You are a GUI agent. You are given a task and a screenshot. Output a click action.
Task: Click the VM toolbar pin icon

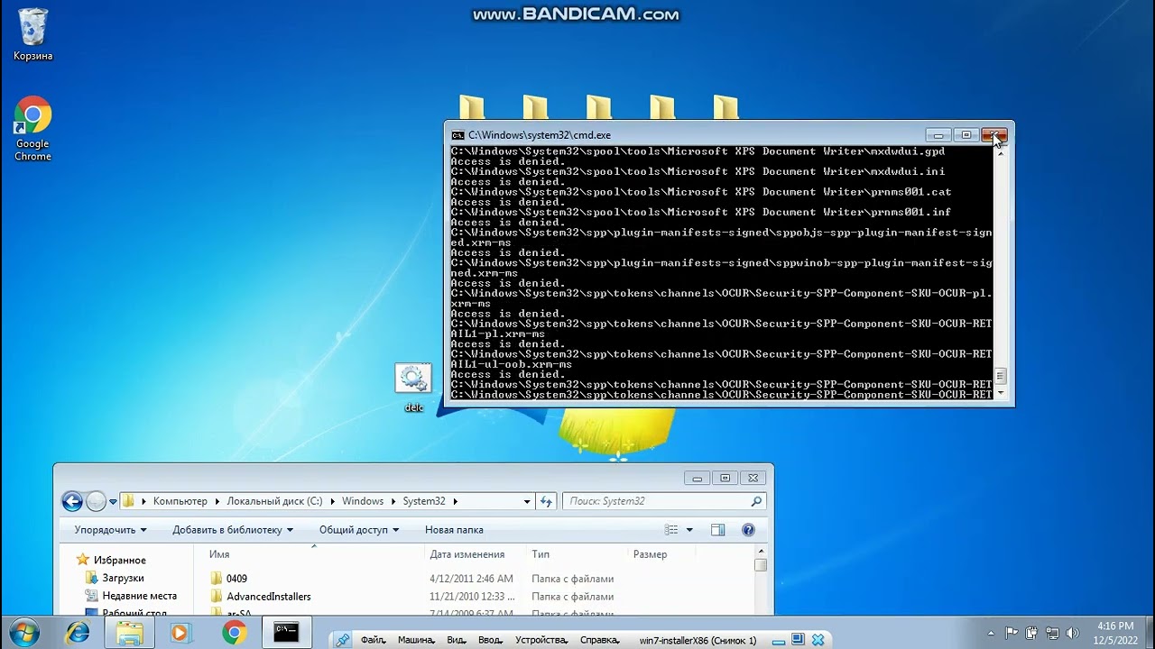point(342,640)
